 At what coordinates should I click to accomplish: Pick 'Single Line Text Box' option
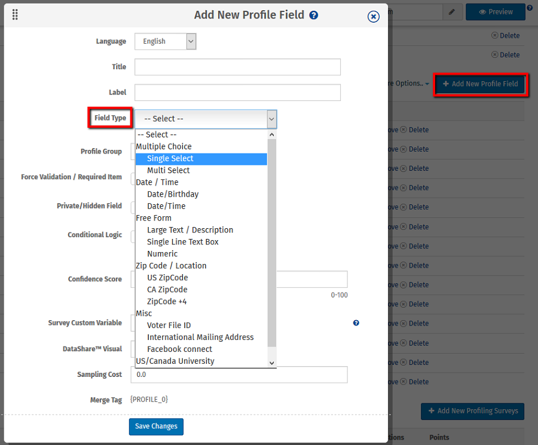click(x=201, y=242)
